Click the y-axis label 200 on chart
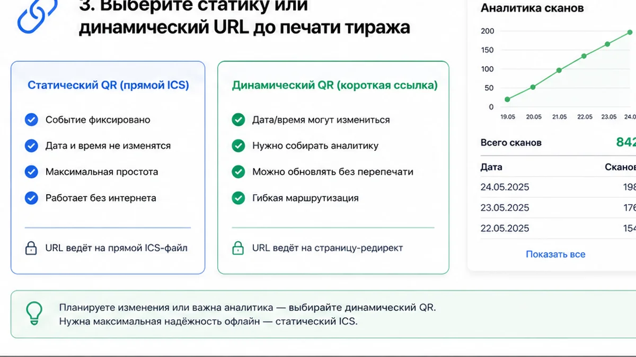The image size is (636, 357). click(x=488, y=31)
